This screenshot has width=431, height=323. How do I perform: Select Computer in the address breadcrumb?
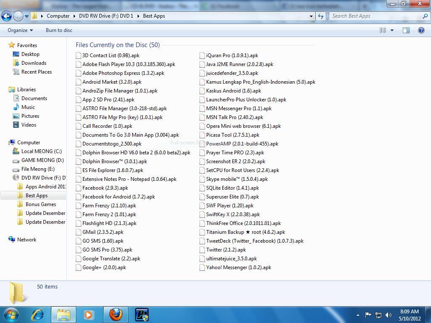(58, 16)
